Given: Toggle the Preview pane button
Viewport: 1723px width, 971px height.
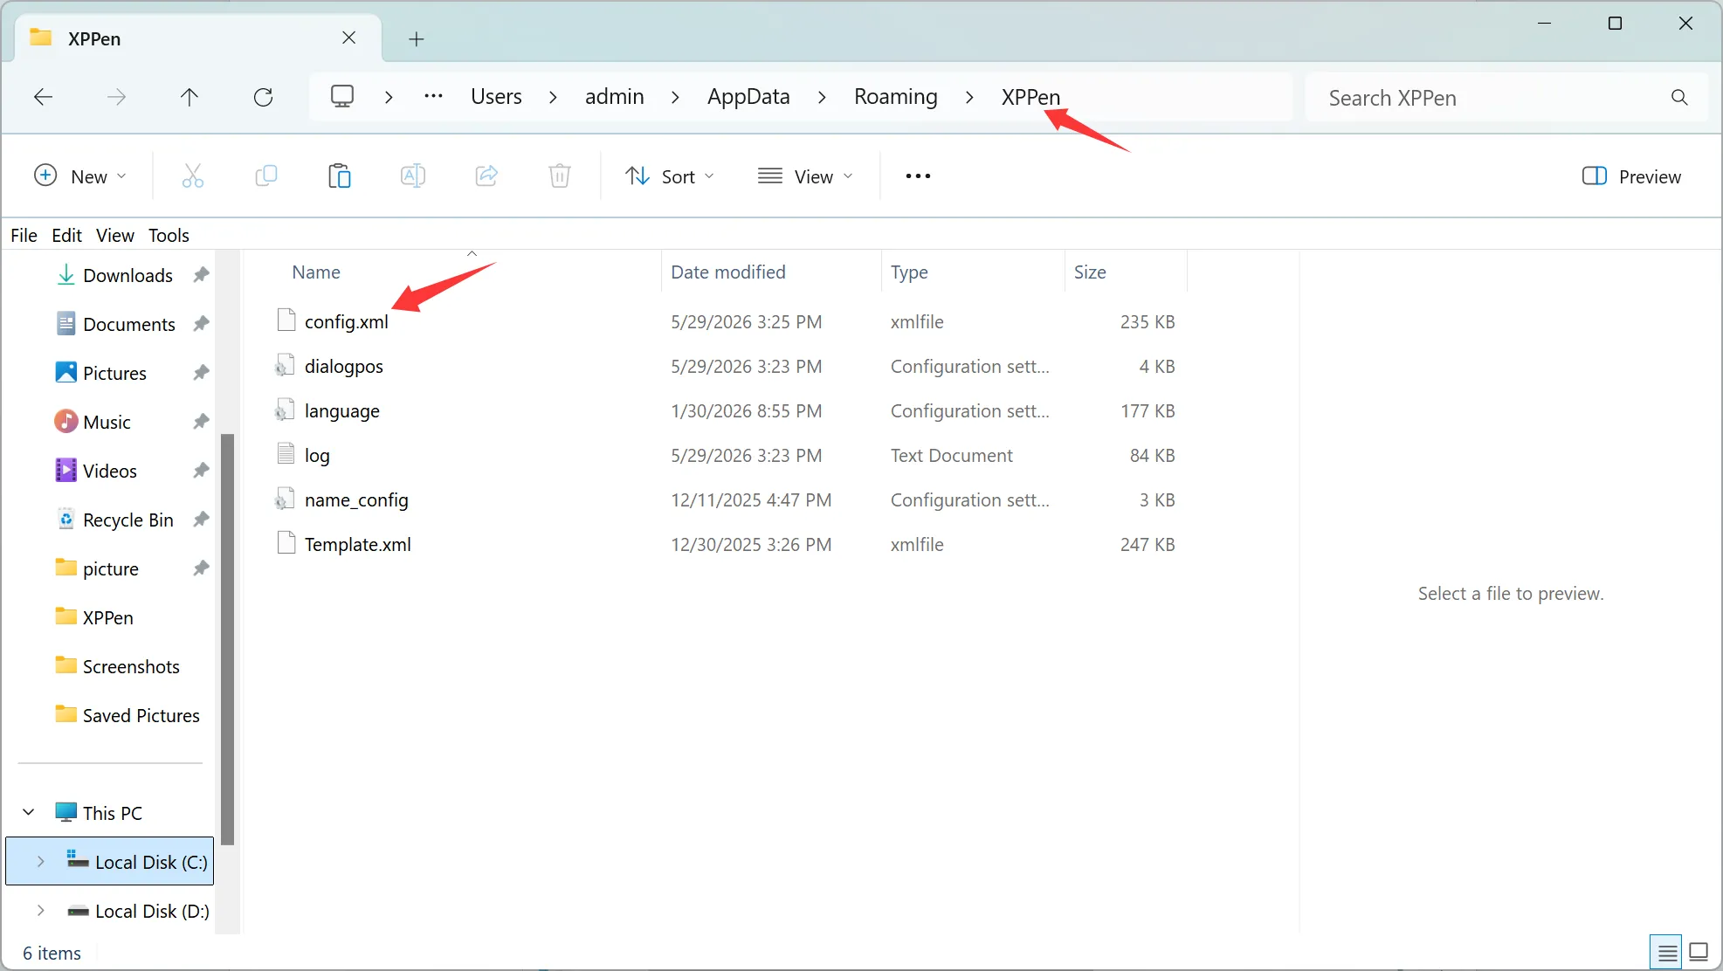Looking at the screenshot, I should tap(1631, 176).
